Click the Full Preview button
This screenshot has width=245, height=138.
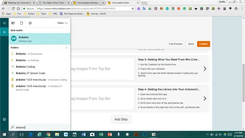coord(175,44)
